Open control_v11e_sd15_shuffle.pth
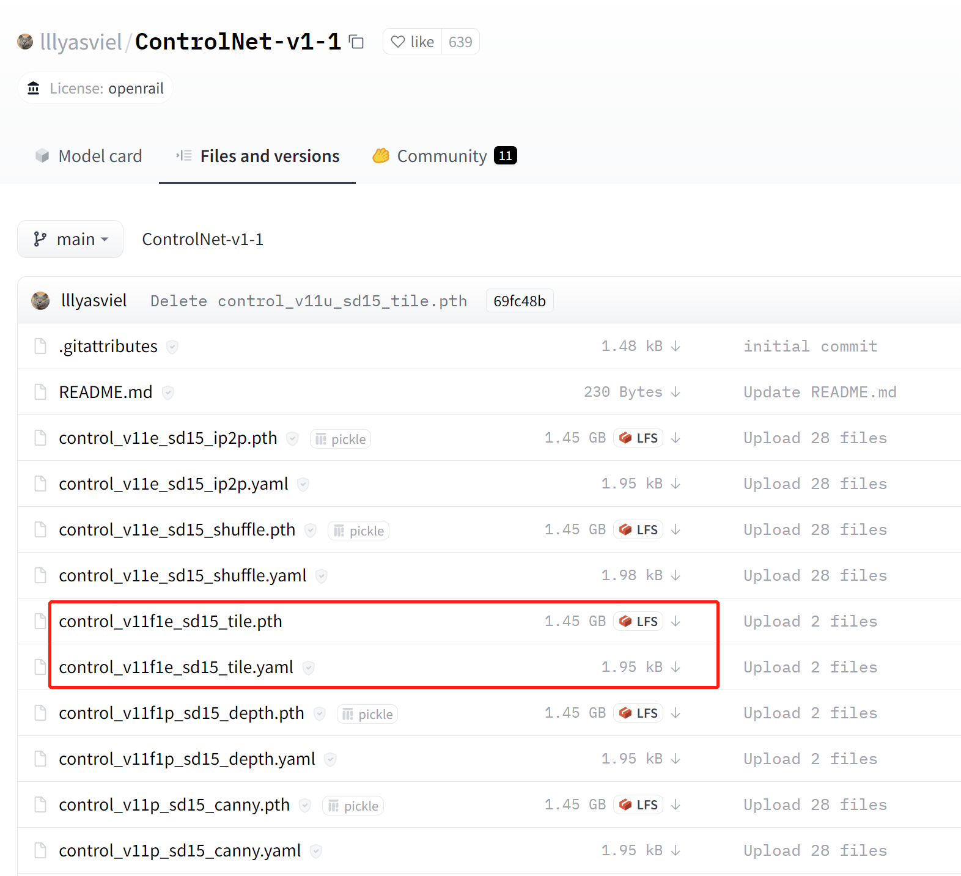Screen dimensions: 961x876 [x=177, y=529]
